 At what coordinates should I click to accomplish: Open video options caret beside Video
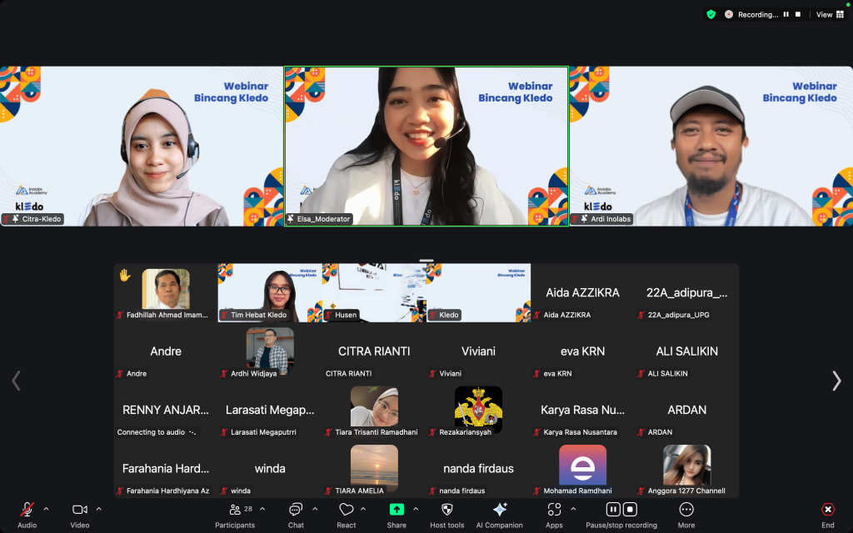click(99, 509)
